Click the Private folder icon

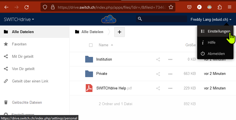pos(89,74)
